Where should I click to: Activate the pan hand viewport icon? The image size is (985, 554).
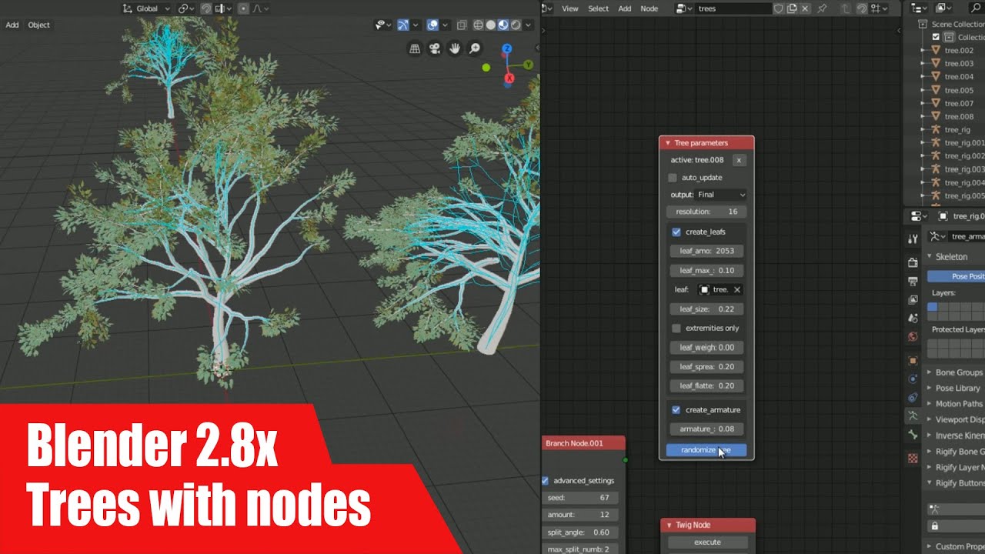coord(455,48)
